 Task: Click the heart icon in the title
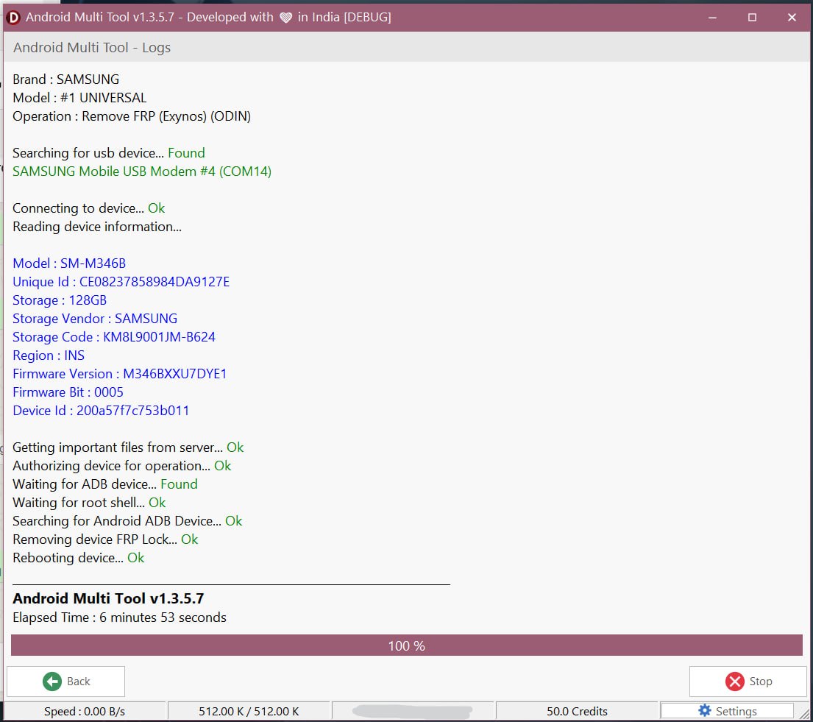tap(285, 18)
